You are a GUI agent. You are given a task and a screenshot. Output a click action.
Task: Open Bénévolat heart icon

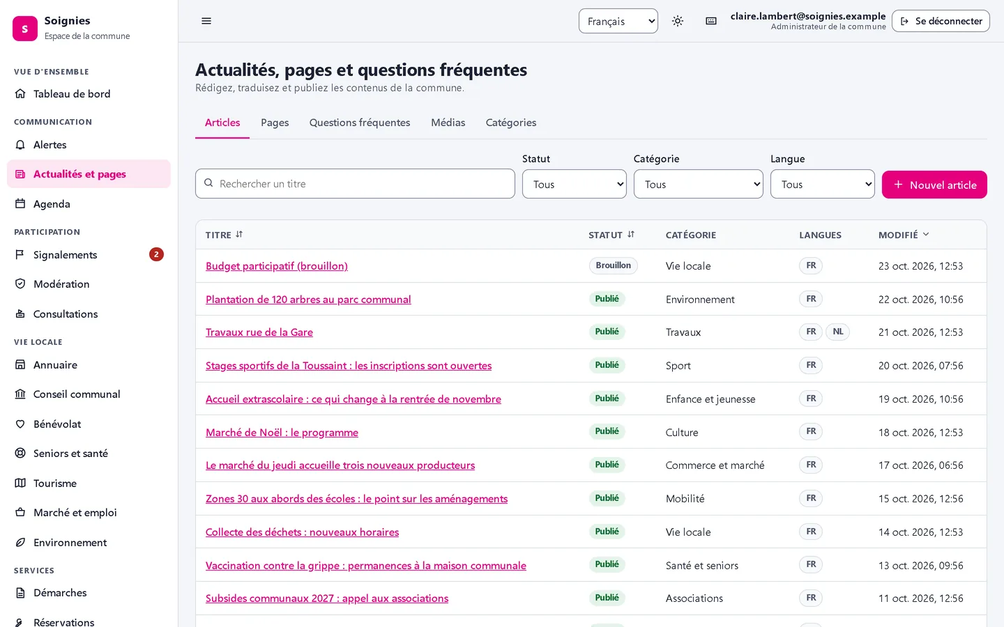pyautogui.click(x=20, y=424)
